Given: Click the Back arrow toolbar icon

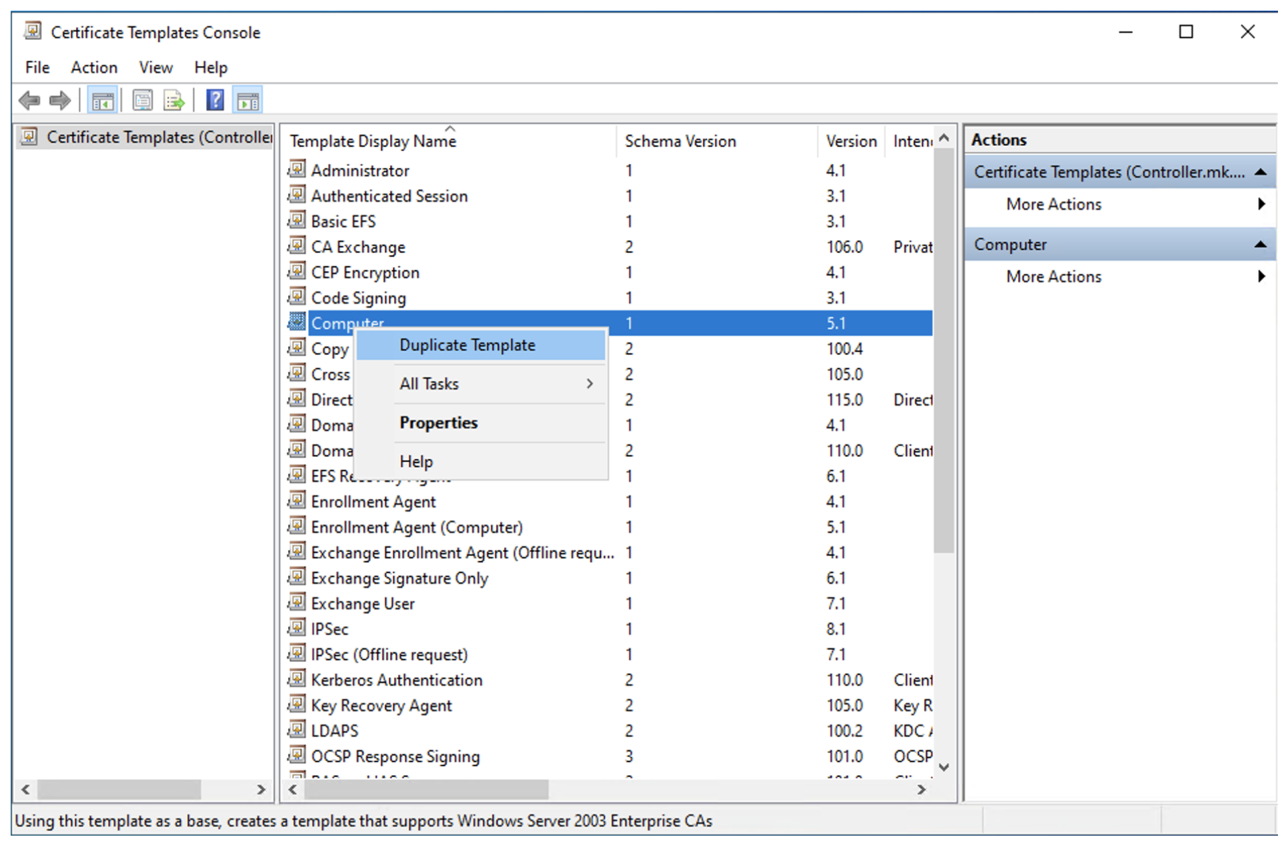Looking at the screenshot, I should click(x=29, y=101).
